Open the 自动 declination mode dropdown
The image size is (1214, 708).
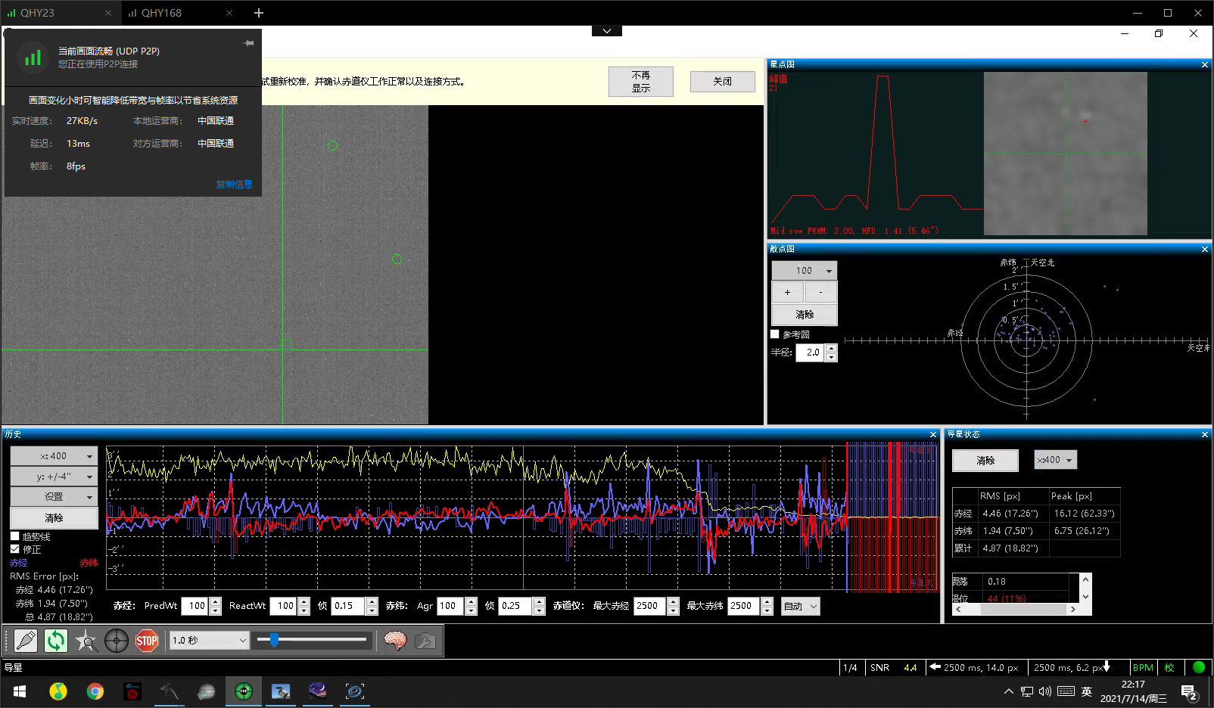pyautogui.click(x=801, y=606)
